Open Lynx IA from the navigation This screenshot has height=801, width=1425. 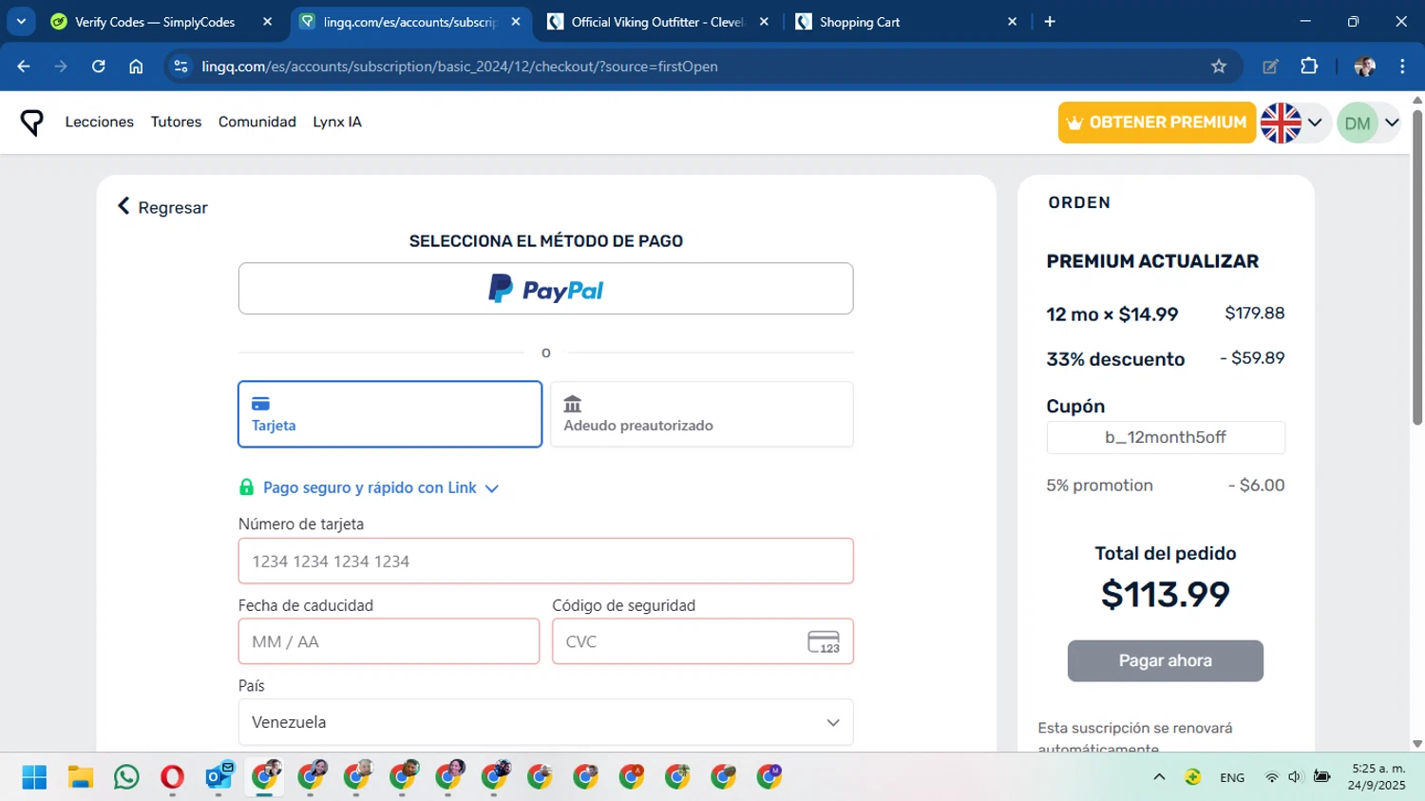(337, 122)
